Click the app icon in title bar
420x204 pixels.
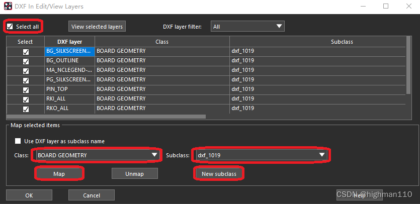pyautogui.click(x=7, y=6)
